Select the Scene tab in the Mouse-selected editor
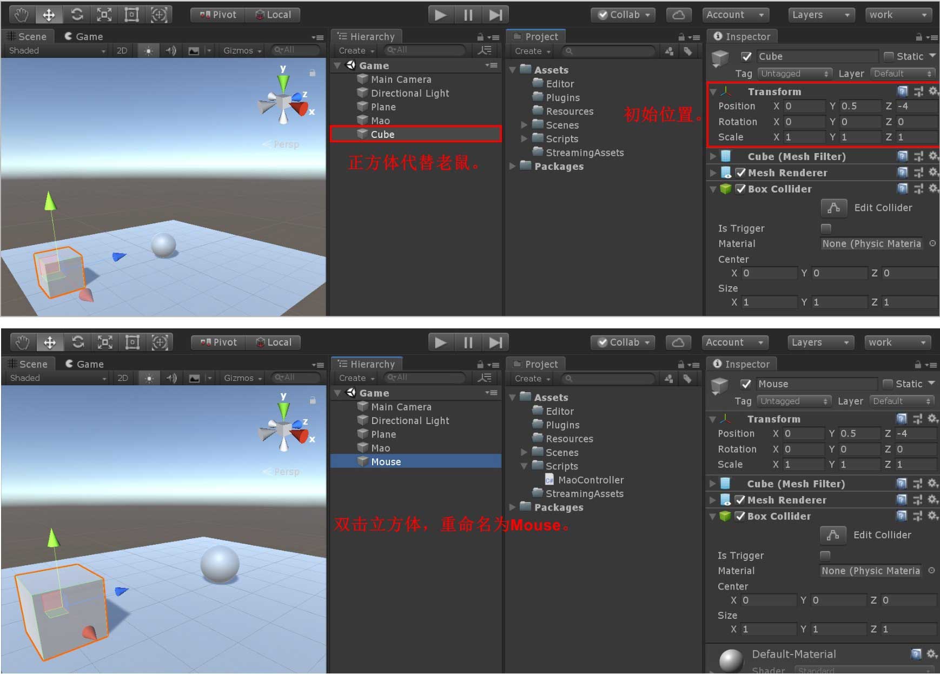This screenshot has width=940, height=674. 28,364
